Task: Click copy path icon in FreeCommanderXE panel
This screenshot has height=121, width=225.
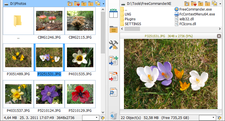Action: point(214,3)
